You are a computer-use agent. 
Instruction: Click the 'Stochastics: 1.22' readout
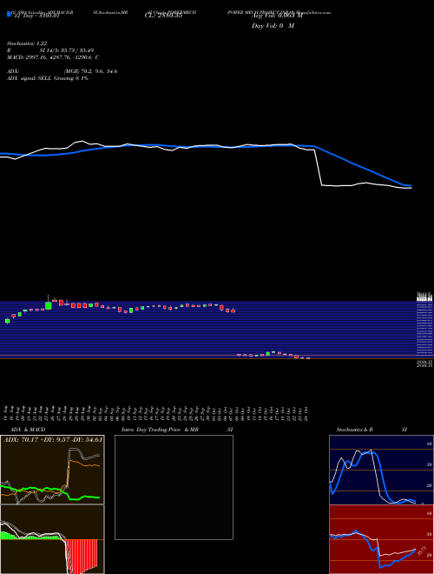tap(27, 43)
